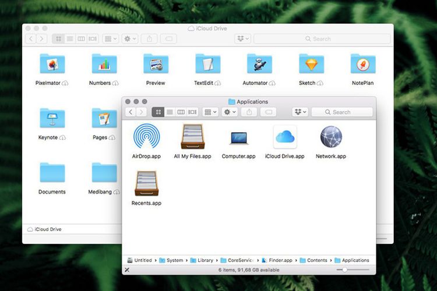Click Applications title folder proxy icon
The width and height of the screenshot is (437, 291).
[231, 102]
